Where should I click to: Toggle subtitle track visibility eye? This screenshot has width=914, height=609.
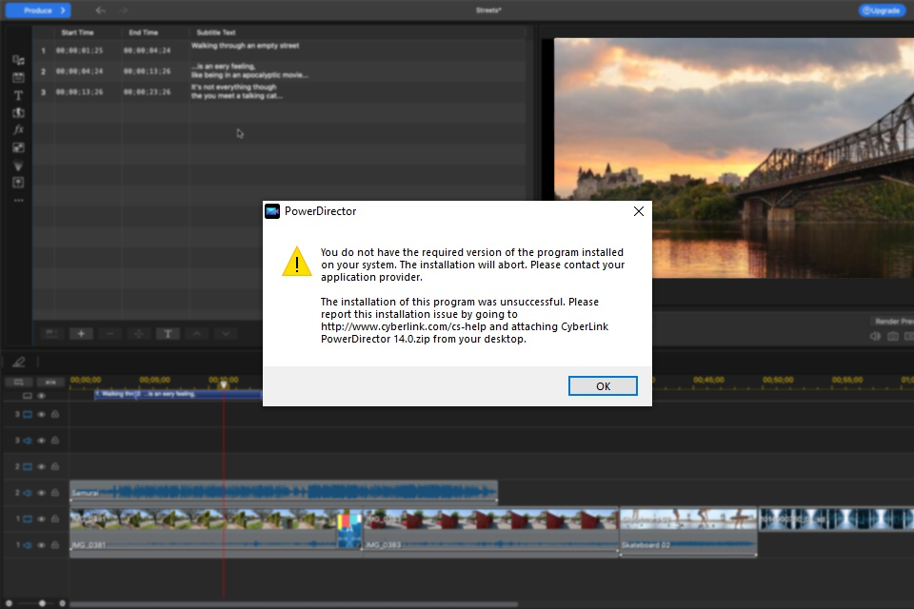point(41,396)
